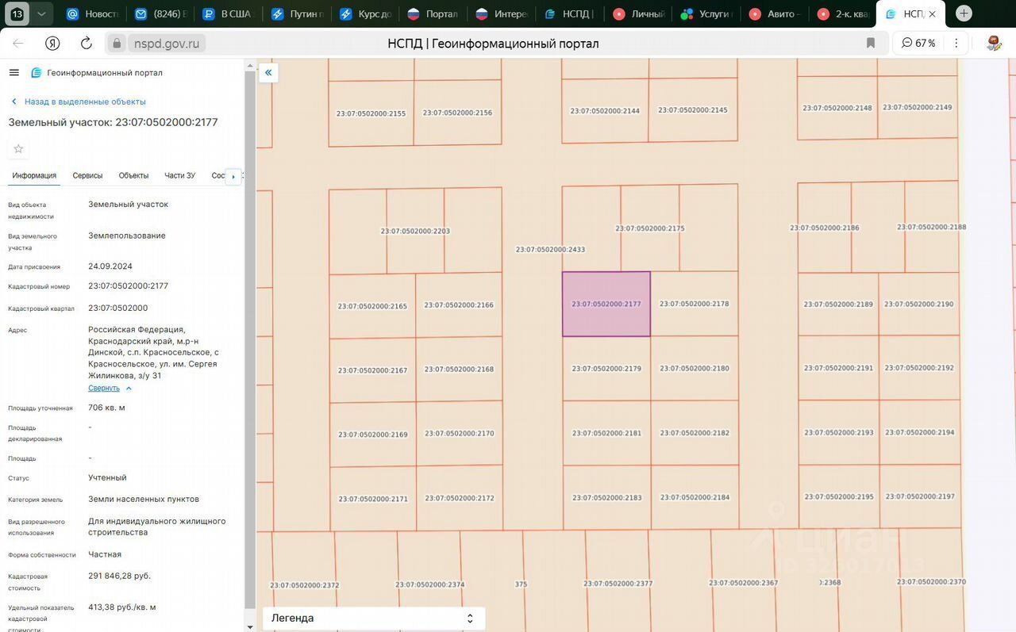Select parcel 23:07:0502000:2178 on the map
This screenshot has height=632, width=1016.
coord(695,304)
